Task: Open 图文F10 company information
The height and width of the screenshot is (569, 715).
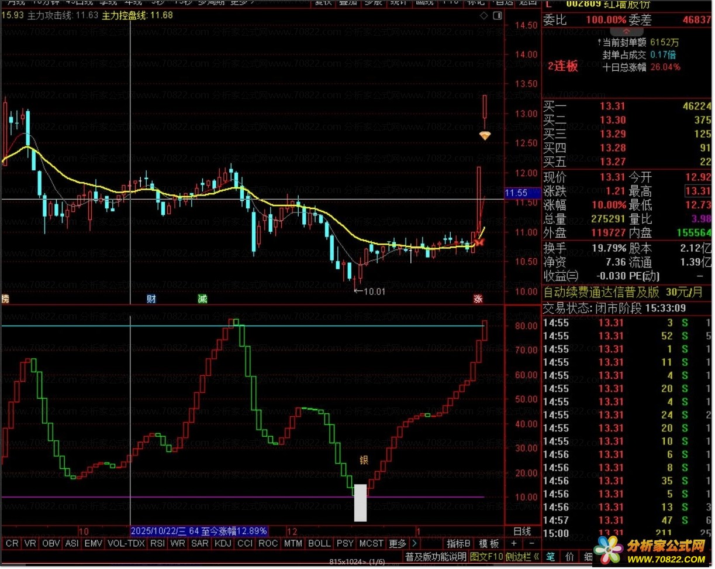Action: tap(486, 556)
